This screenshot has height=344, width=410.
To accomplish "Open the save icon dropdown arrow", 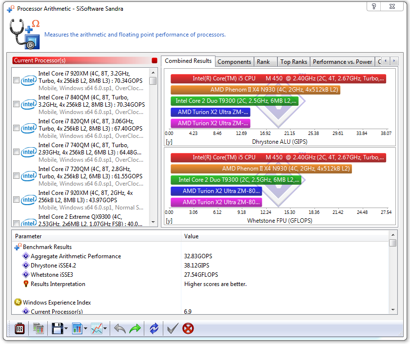I will (x=66, y=328).
